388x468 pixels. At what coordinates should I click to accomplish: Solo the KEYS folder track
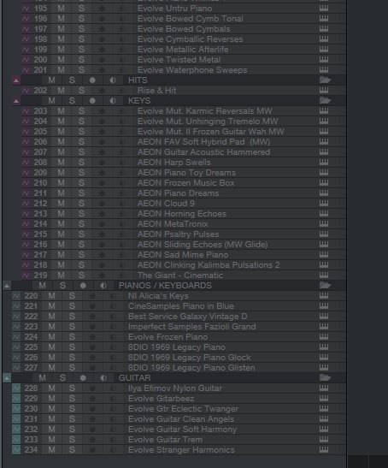tap(72, 101)
